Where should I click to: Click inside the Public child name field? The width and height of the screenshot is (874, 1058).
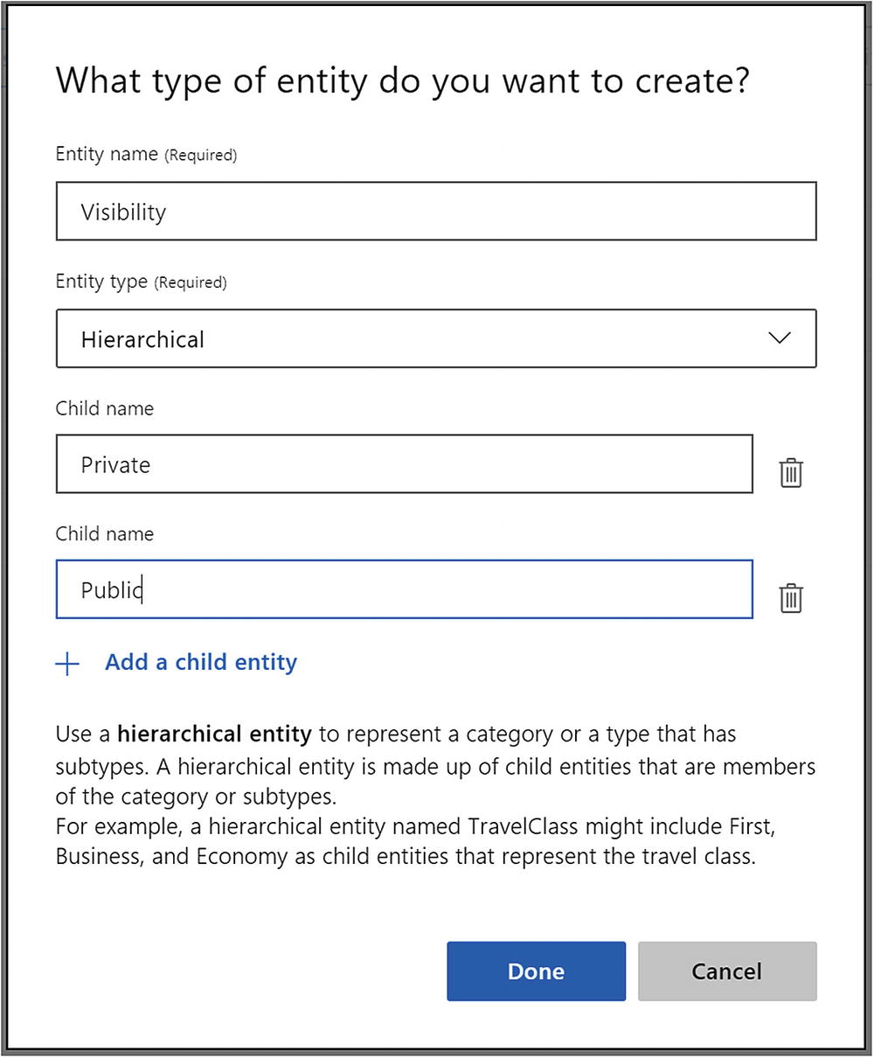[404, 590]
